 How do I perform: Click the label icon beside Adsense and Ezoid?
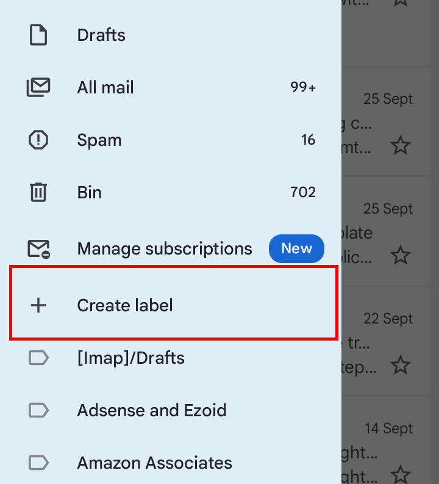(x=38, y=411)
